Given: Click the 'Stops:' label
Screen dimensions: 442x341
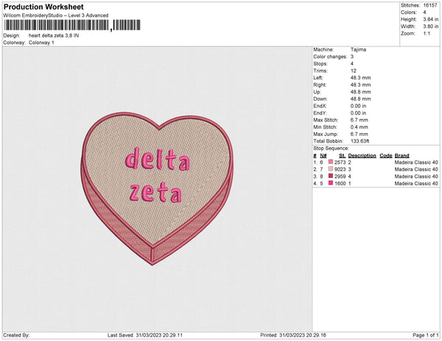Looking at the screenshot, I should coord(320,64).
